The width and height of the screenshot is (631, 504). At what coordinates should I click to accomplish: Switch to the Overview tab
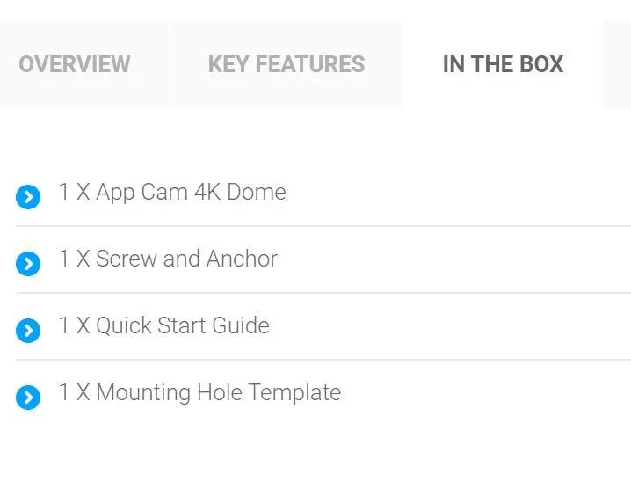(75, 64)
